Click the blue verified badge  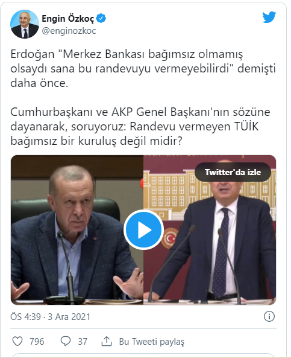(101, 18)
